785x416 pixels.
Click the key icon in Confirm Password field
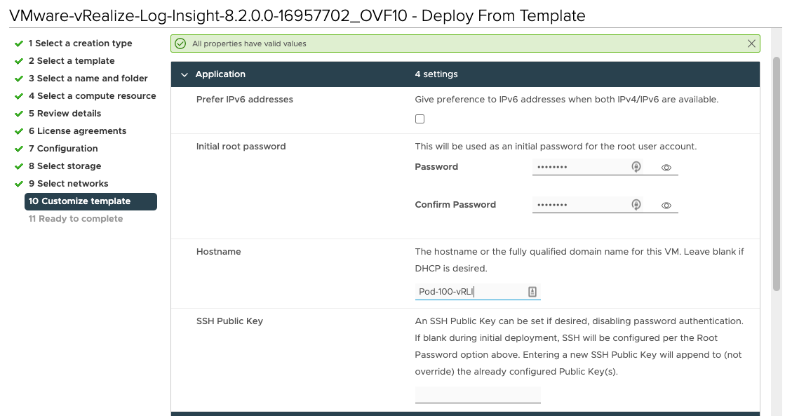(636, 205)
